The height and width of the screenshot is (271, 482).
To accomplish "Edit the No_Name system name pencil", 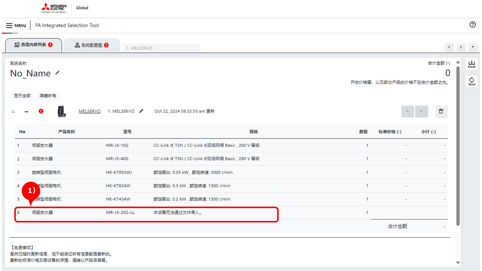I will tap(57, 73).
